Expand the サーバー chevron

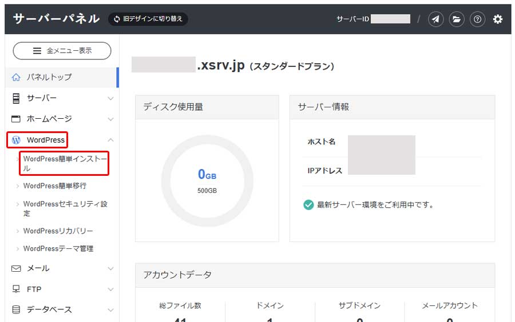tap(110, 98)
